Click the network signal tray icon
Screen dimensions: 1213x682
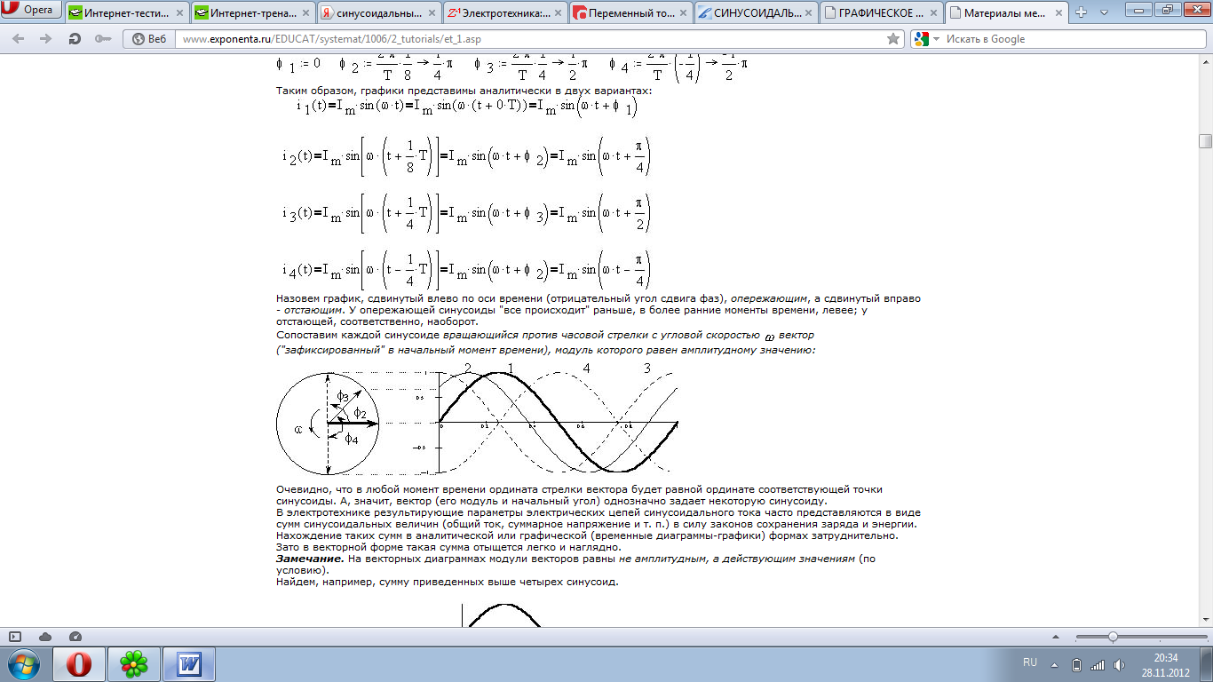tap(1098, 664)
